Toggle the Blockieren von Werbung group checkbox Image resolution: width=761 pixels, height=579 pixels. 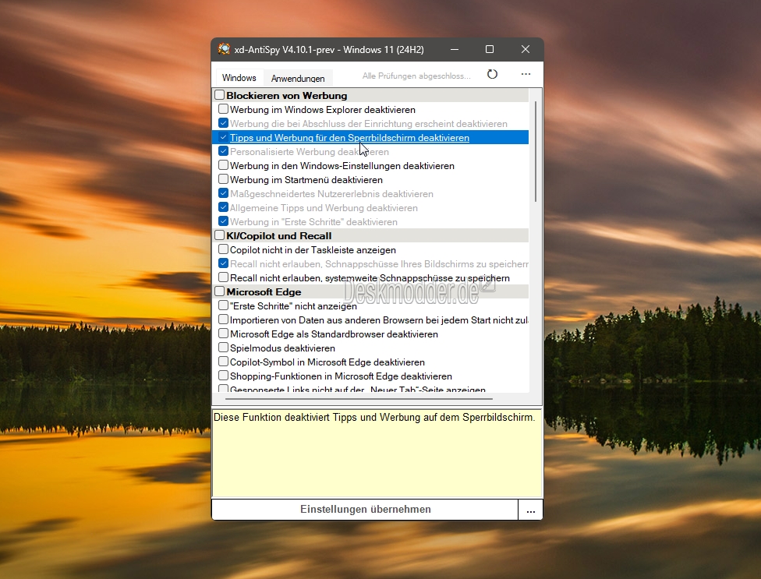click(219, 95)
